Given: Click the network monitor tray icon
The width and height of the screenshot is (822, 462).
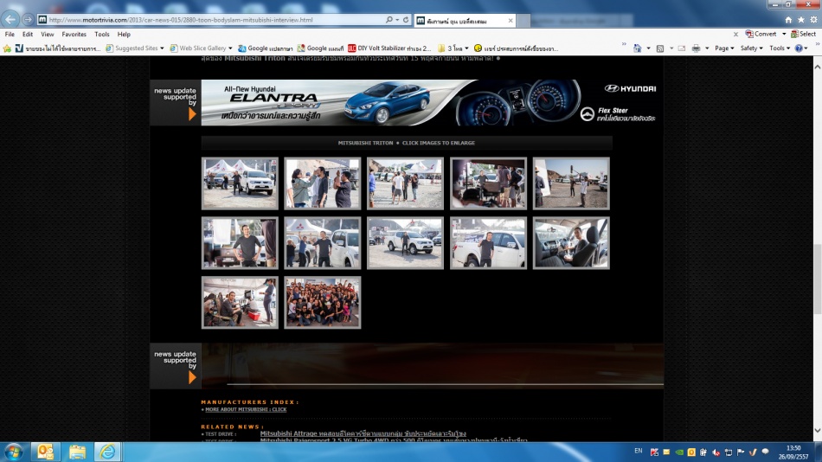Looking at the screenshot, I should click(x=729, y=452).
